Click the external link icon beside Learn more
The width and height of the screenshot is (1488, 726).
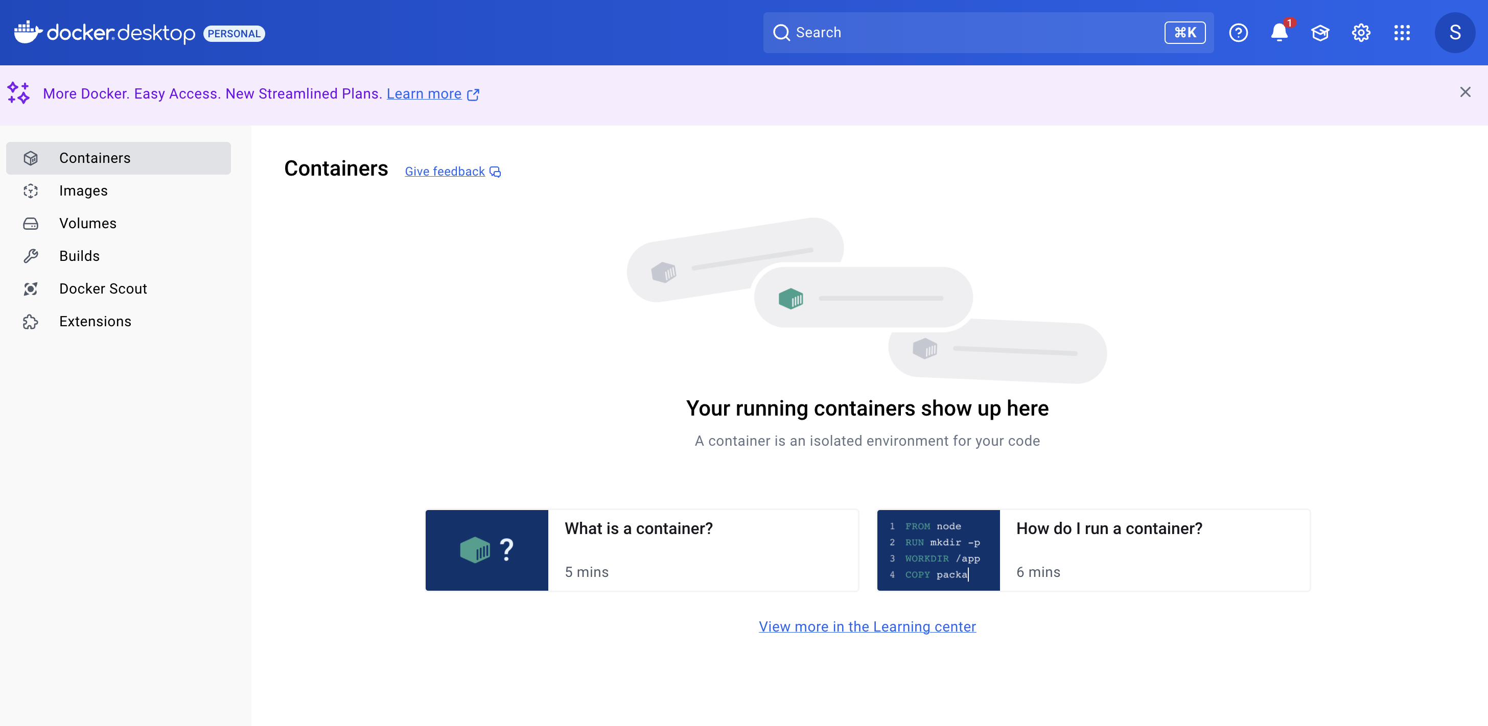tap(473, 94)
